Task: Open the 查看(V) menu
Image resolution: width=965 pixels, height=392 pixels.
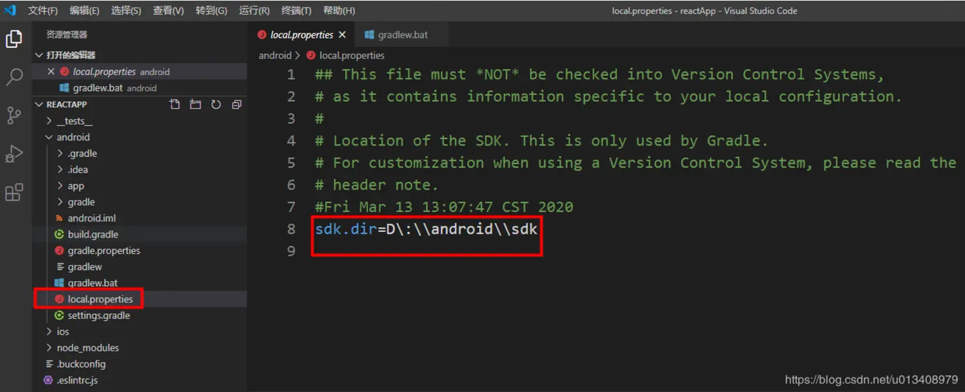Action: [x=168, y=11]
